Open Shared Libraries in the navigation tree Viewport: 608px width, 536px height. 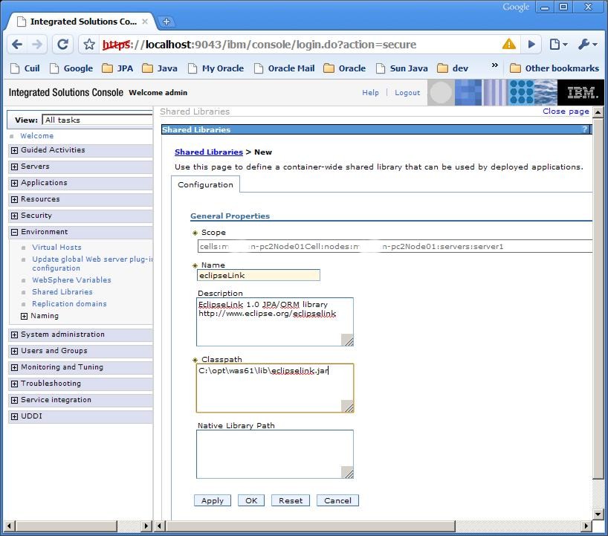[x=62, y=291]
